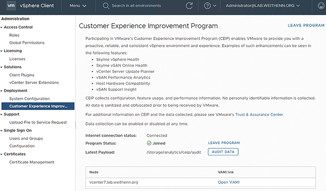Click the Node column header
Screen dimensions: 326x191
tap(94, 172)
